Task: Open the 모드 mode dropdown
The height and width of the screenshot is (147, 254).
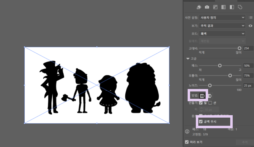Action: click(x=222, y=34)
